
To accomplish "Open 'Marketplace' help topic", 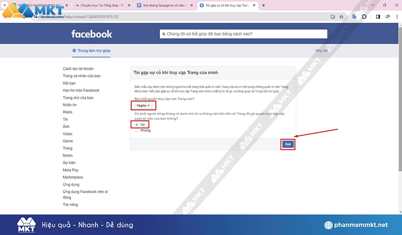I will pyautogui.click(x=73, y=177).
